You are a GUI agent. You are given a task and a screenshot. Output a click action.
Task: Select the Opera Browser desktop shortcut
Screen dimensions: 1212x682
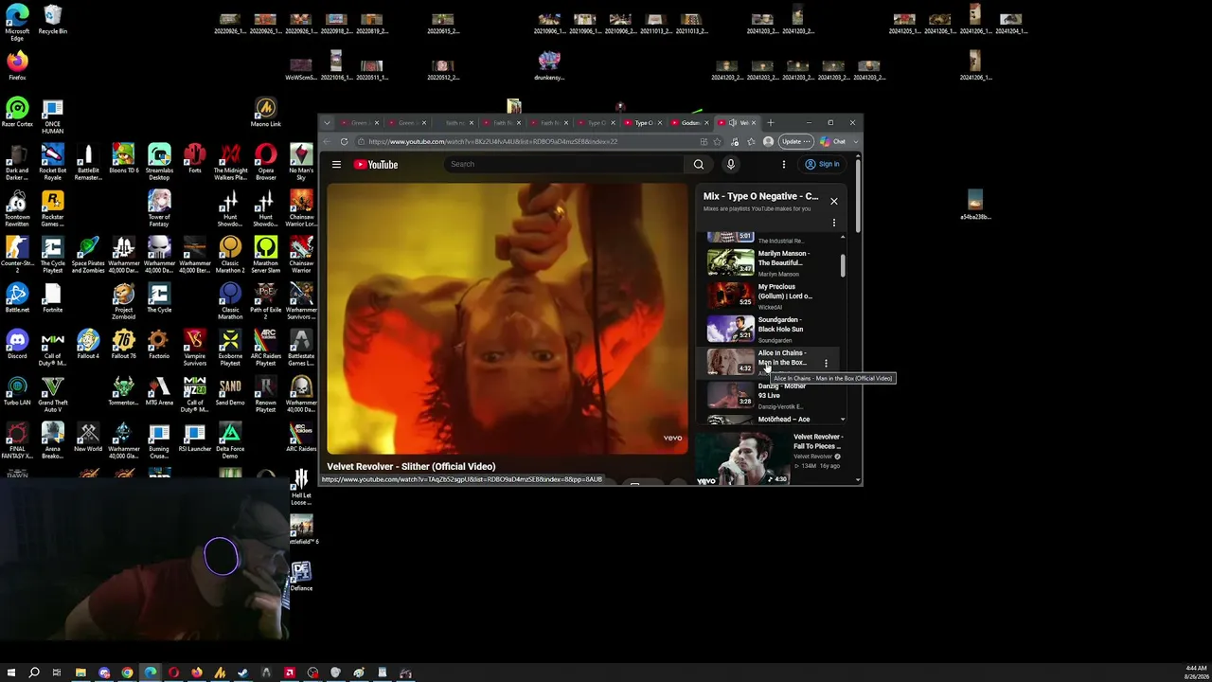[x=265, y=161]
